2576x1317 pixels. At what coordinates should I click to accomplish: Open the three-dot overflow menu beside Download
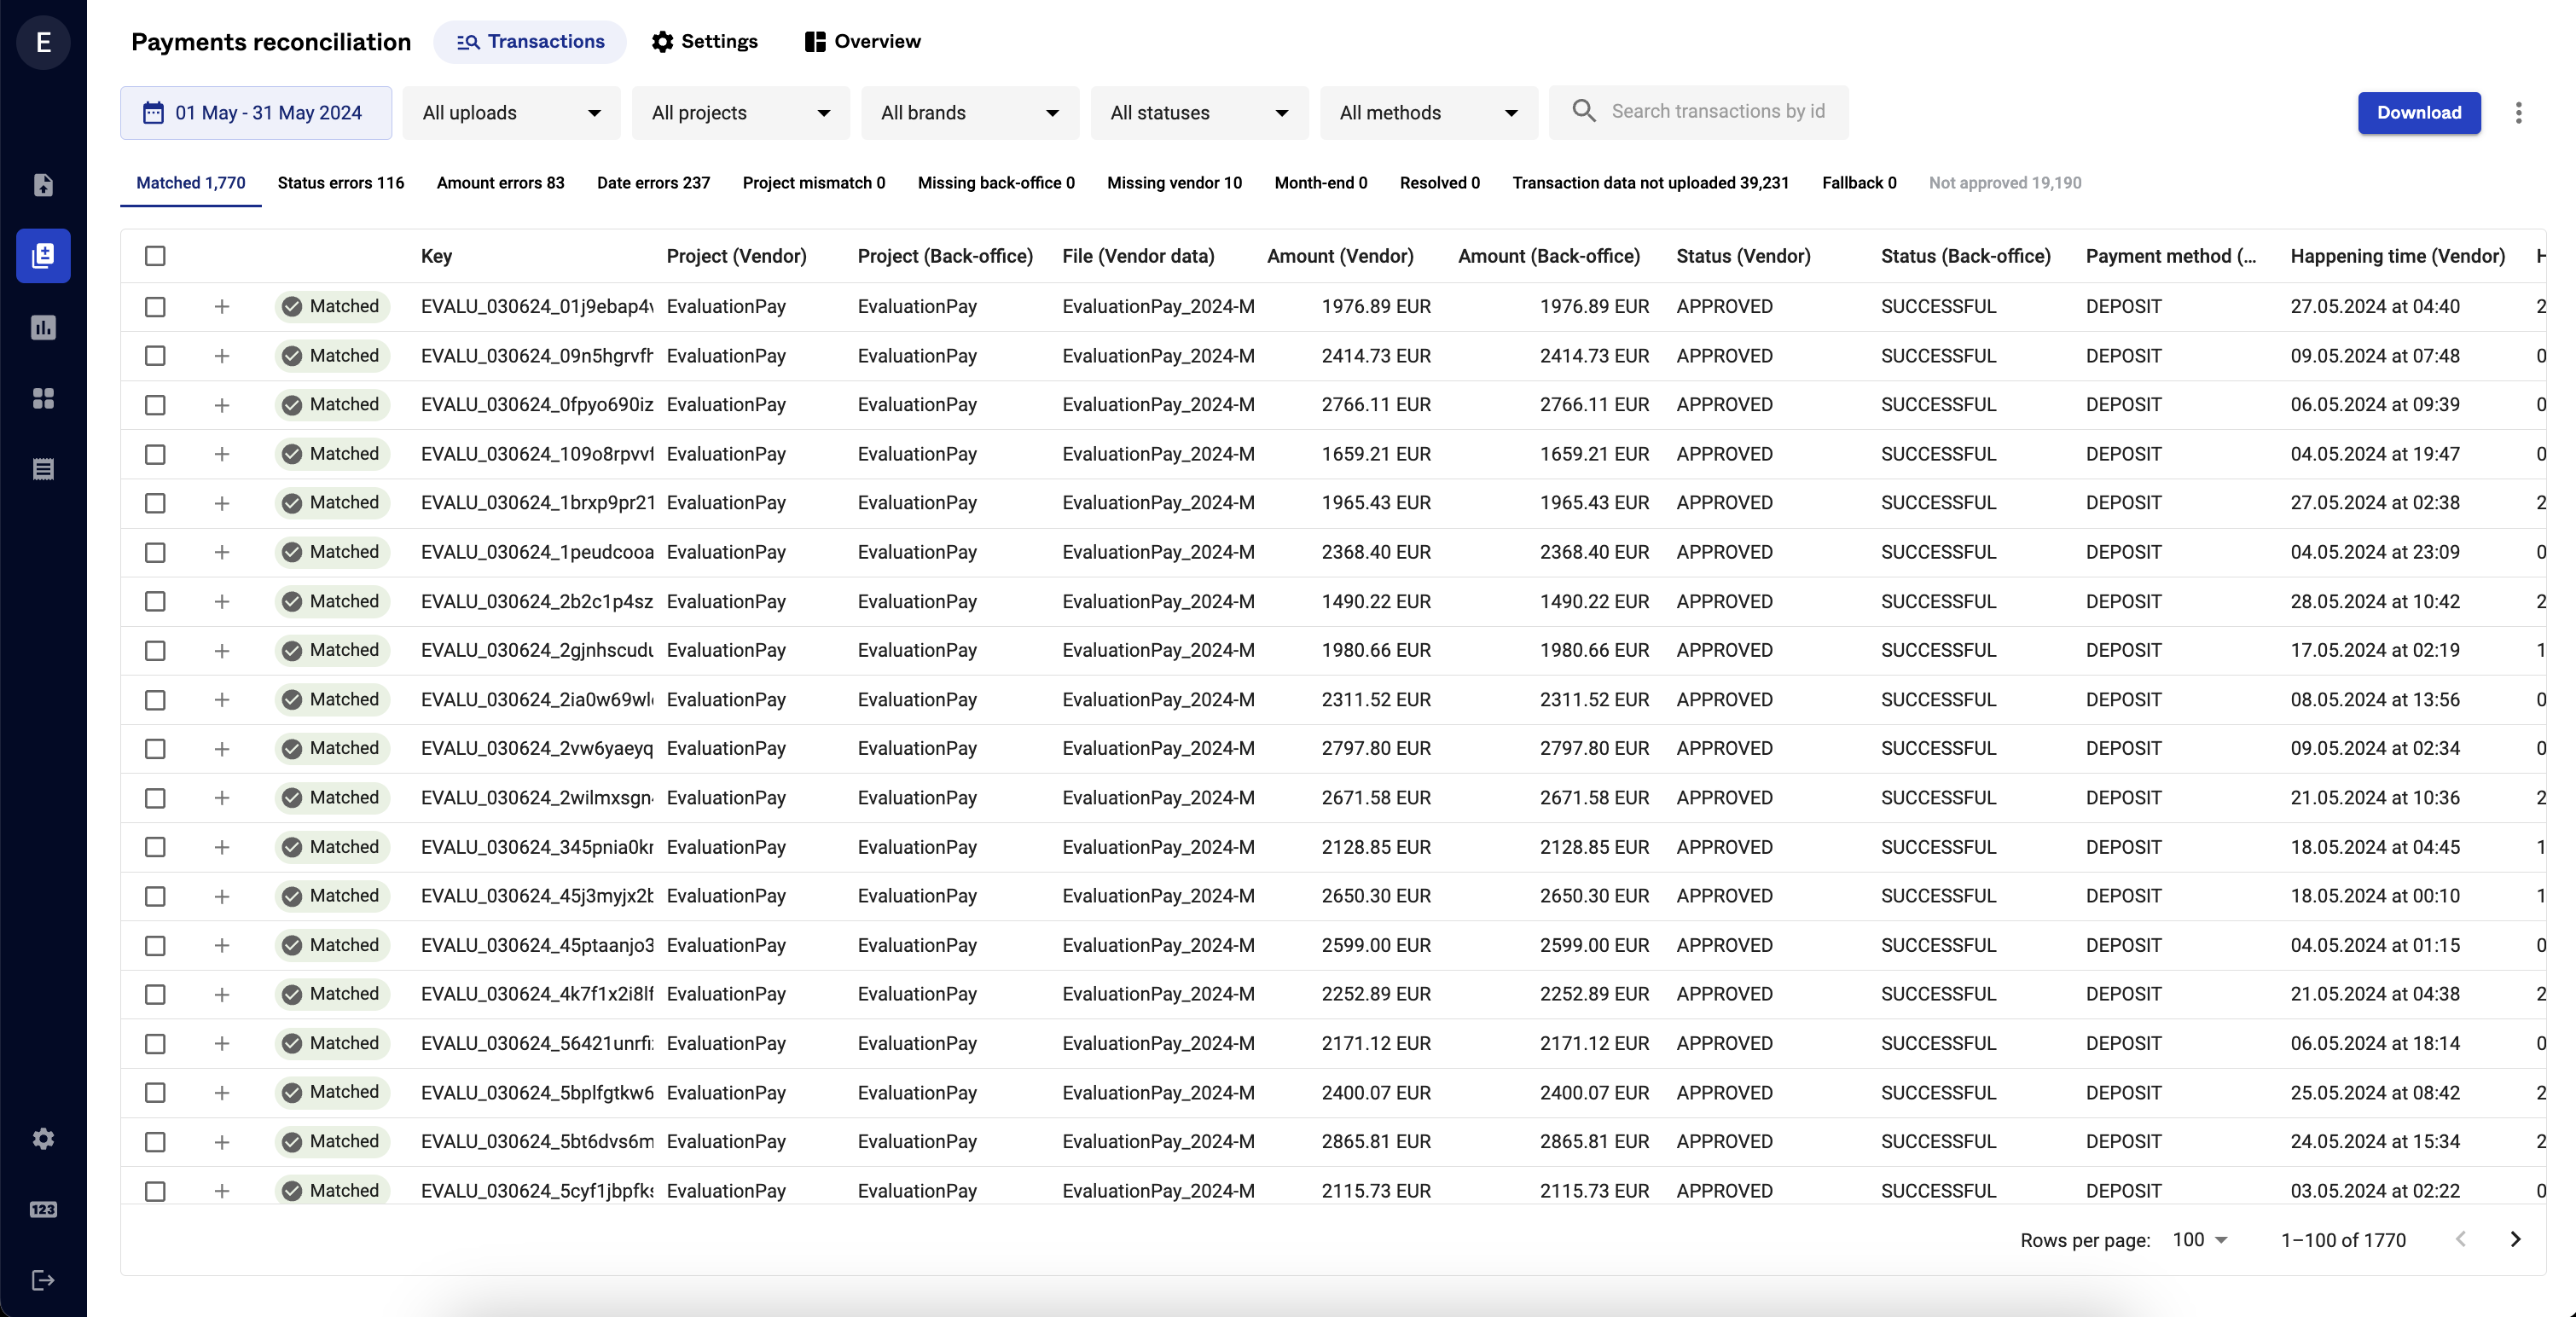coord(2519,113)
